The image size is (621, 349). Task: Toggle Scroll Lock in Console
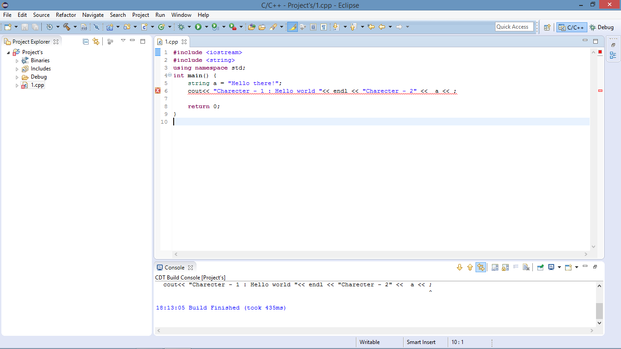coord(505,267)
